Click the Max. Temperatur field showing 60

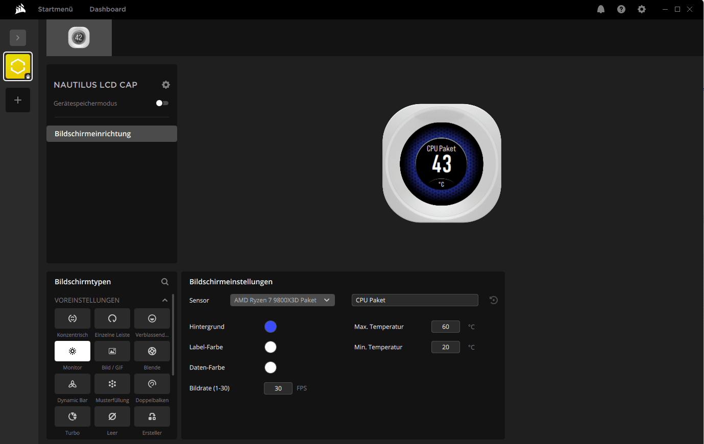click(x=446, y=327)
